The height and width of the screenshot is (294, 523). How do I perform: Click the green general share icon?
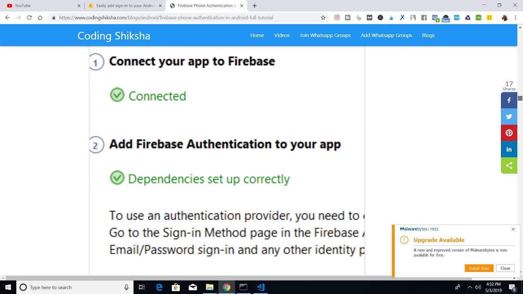point(509,165)
